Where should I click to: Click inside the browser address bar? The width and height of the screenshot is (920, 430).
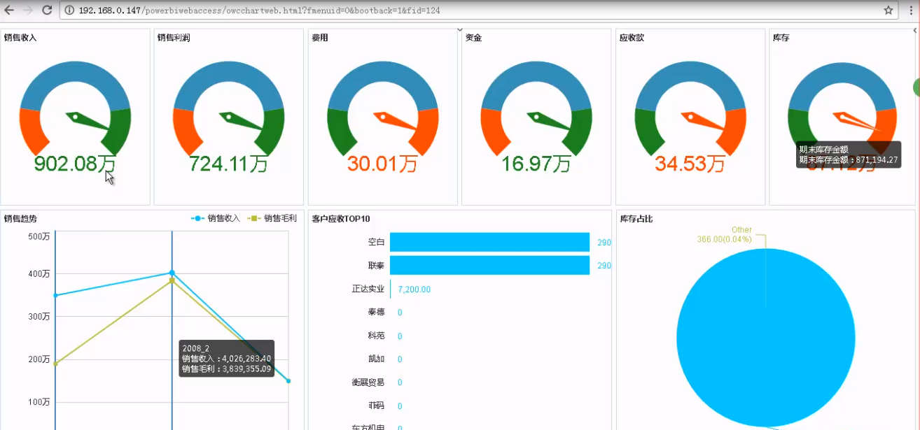point(280,11)
